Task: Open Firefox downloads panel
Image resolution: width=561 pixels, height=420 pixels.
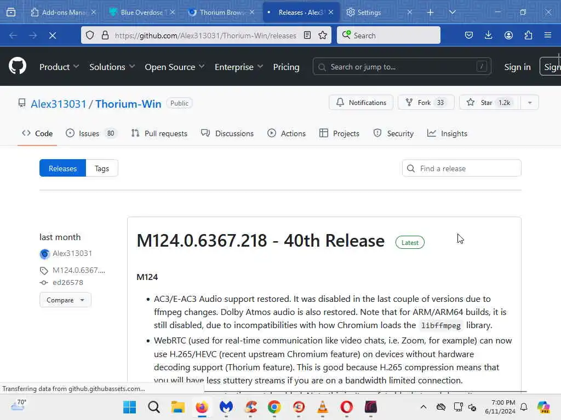Action: (488, 36)
